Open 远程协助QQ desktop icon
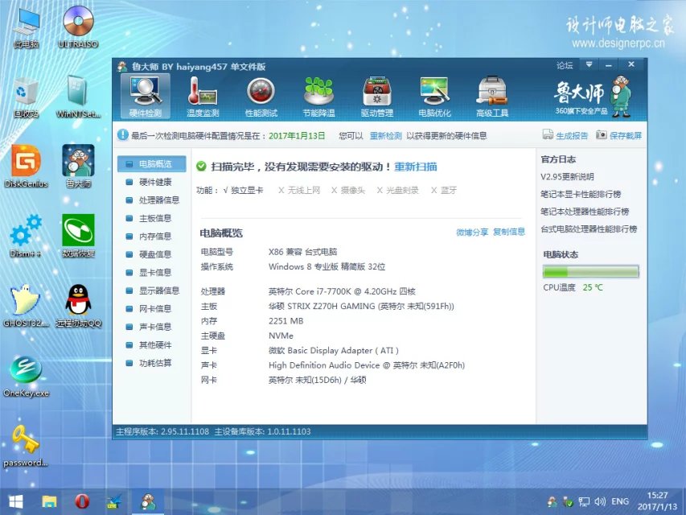Viewport: 686px width, 515px height. pos(78,306)
